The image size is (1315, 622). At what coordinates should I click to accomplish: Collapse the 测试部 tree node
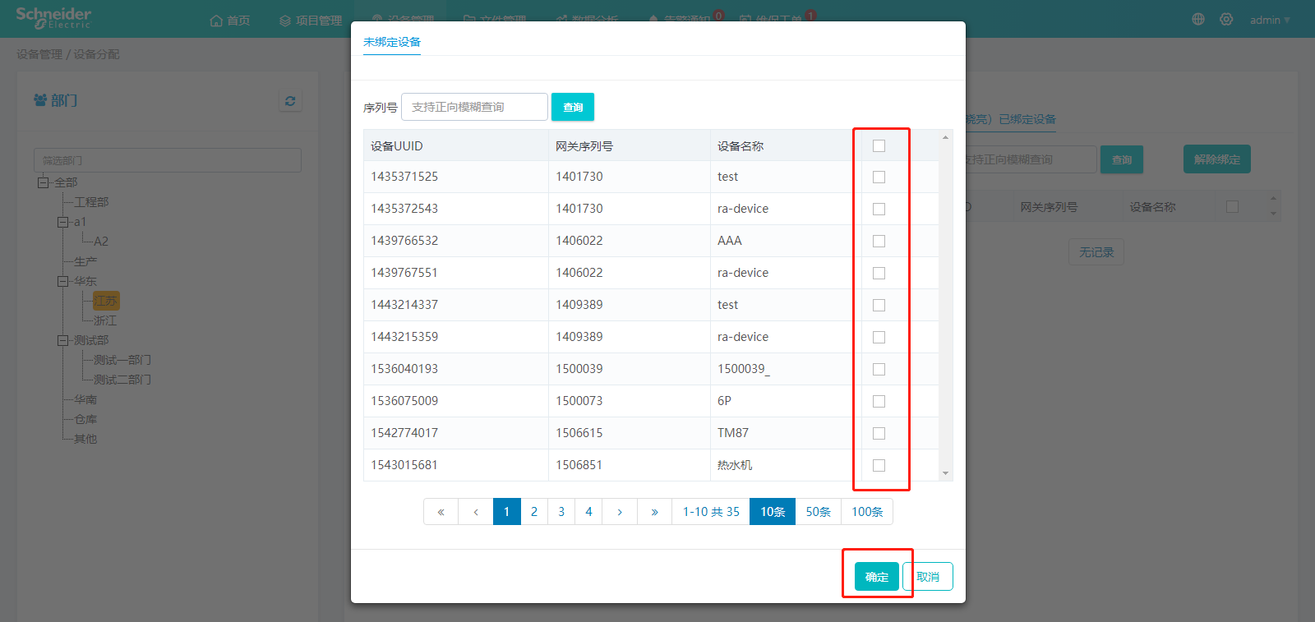(62, 340)
